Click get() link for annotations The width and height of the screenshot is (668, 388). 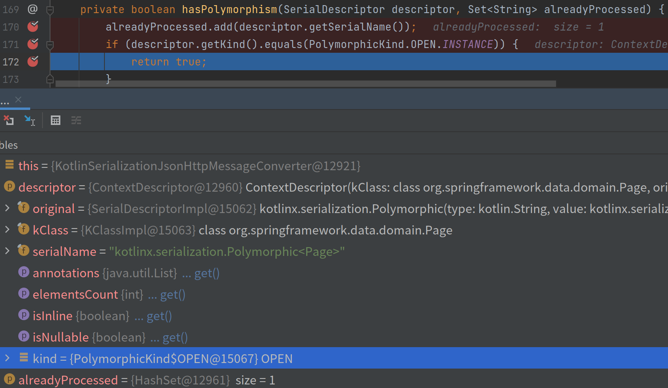coord(207,273)
